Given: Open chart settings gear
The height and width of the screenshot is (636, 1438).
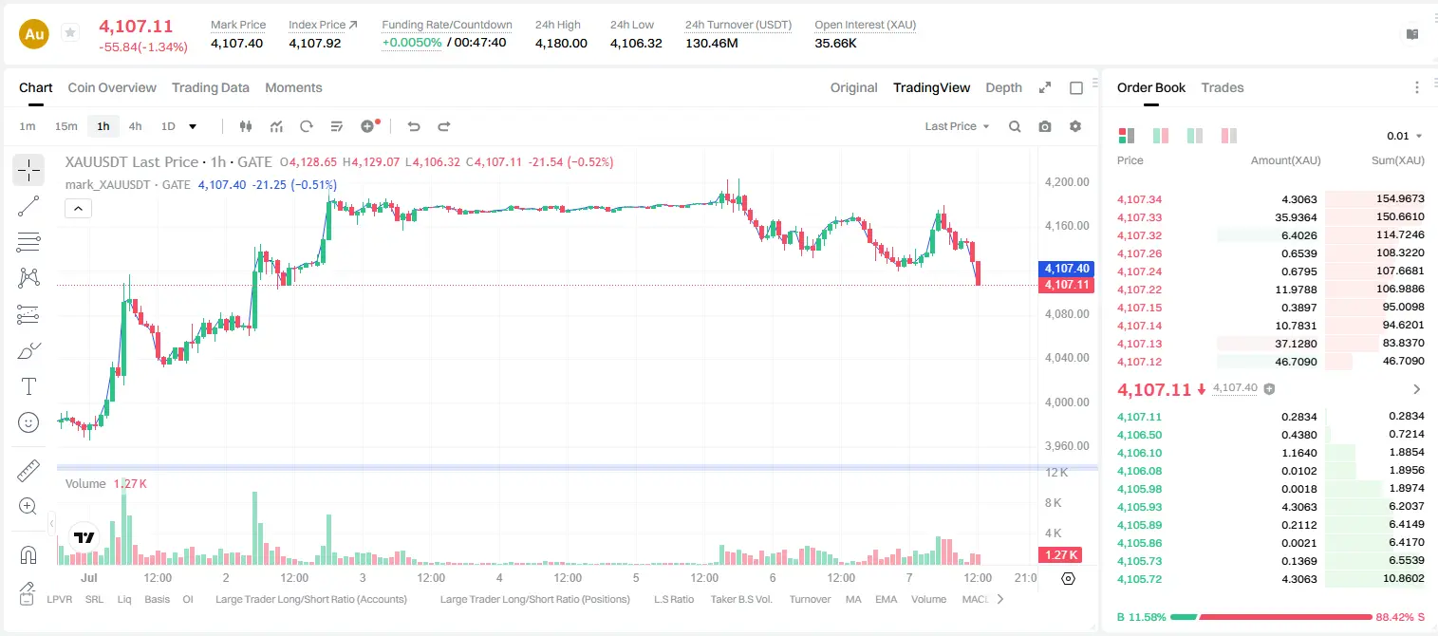Looking at the screenshot, I should tap(1075, 126).
